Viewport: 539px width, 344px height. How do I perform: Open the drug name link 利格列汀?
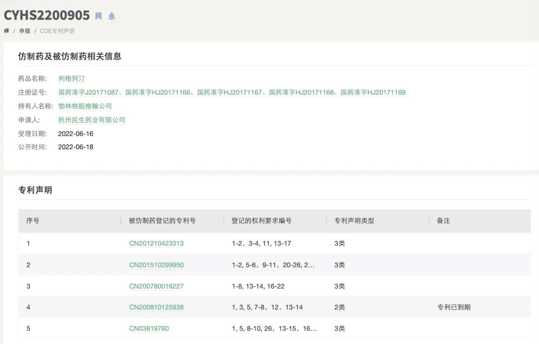point(71,79)
